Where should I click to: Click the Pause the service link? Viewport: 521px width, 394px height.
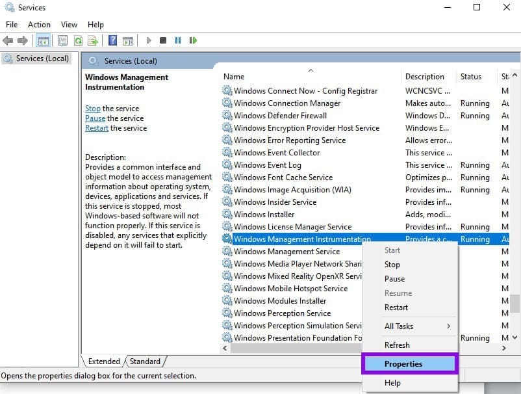[95, 118]
